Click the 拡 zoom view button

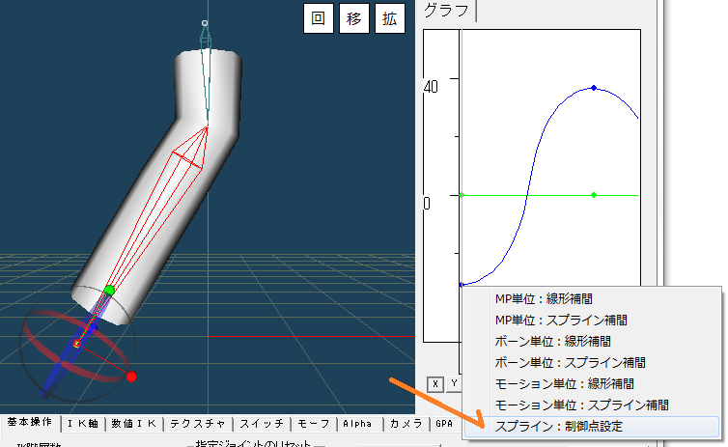pyautogui.click(x=389, y=18)
